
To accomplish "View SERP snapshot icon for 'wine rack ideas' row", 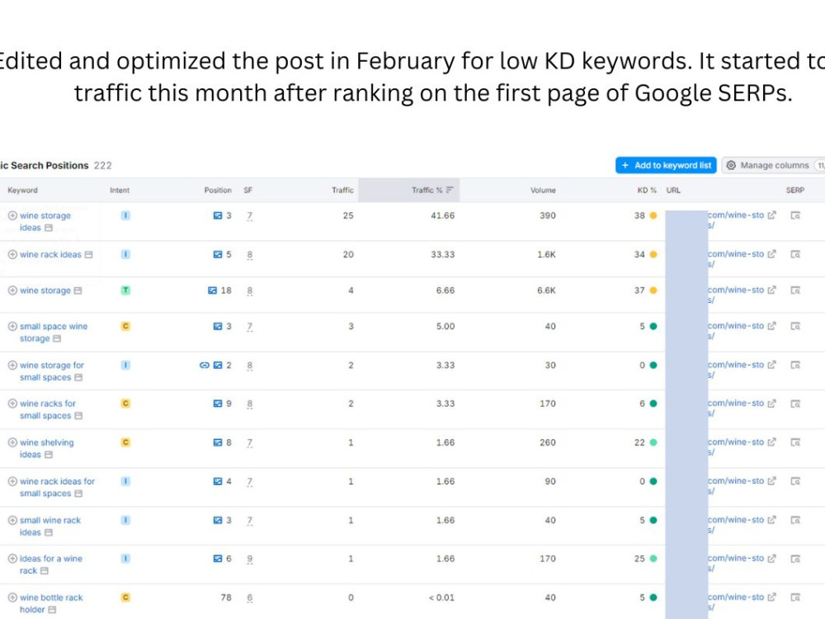I will (795, 254).
